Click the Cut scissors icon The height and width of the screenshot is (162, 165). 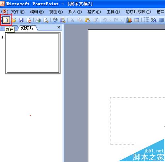click(x=72, y=20)
